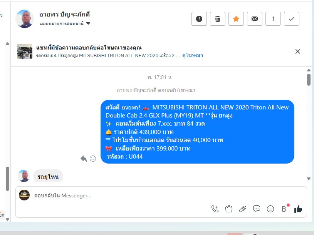Flag priority with plain exclamation mark icon
The height and width of the screenshot is (235, 314).
click(273, 19)
